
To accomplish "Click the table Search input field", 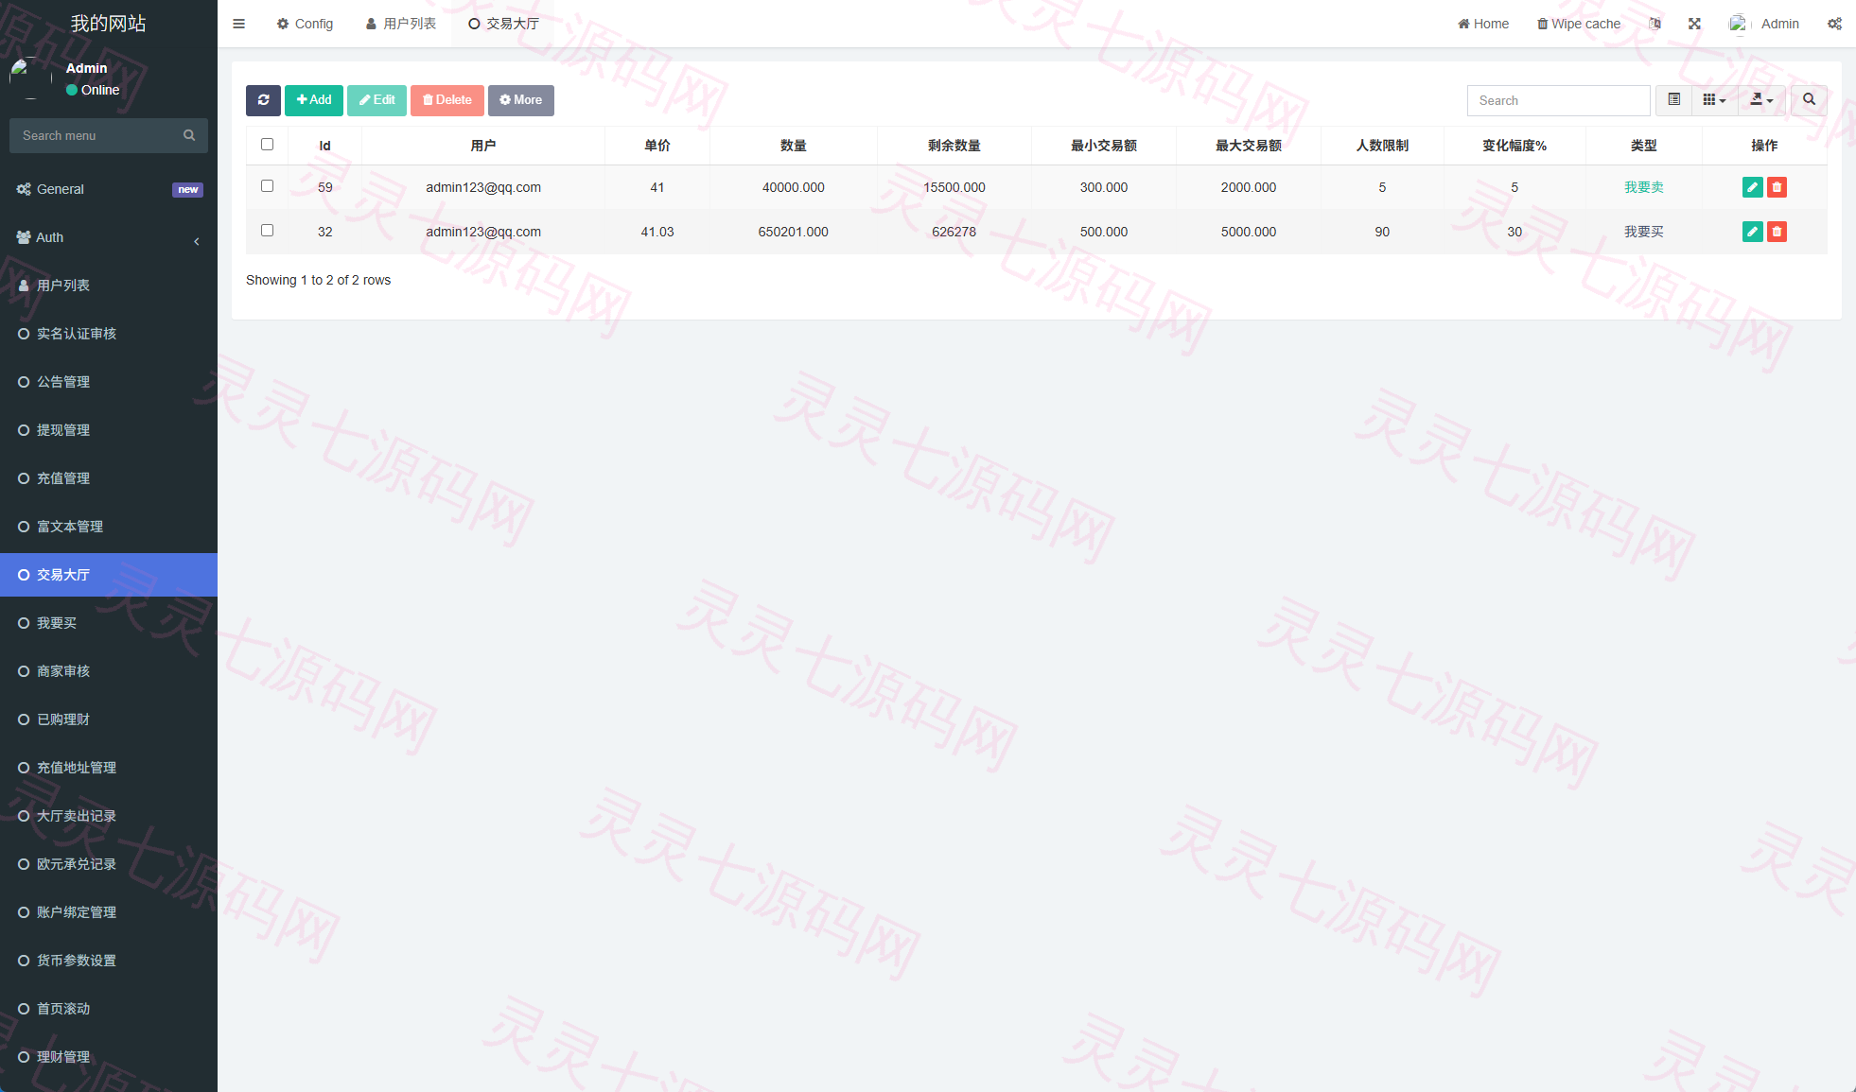I will click(1558, 100).
